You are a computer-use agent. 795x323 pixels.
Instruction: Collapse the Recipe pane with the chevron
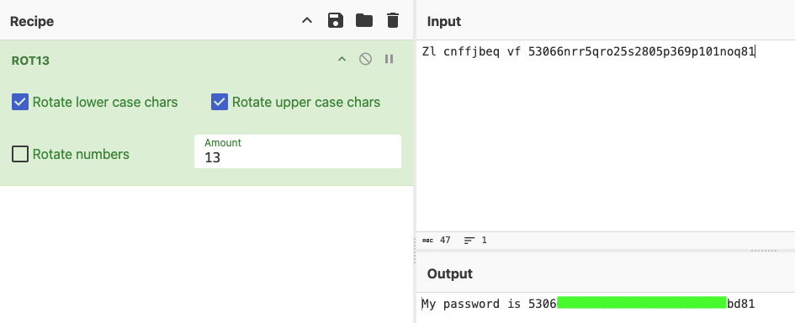tap(307, 21)
